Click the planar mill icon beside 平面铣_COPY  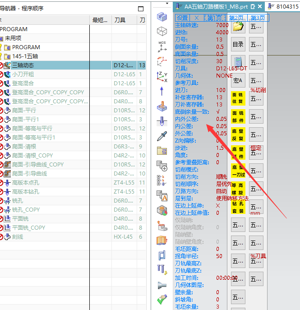7,228
